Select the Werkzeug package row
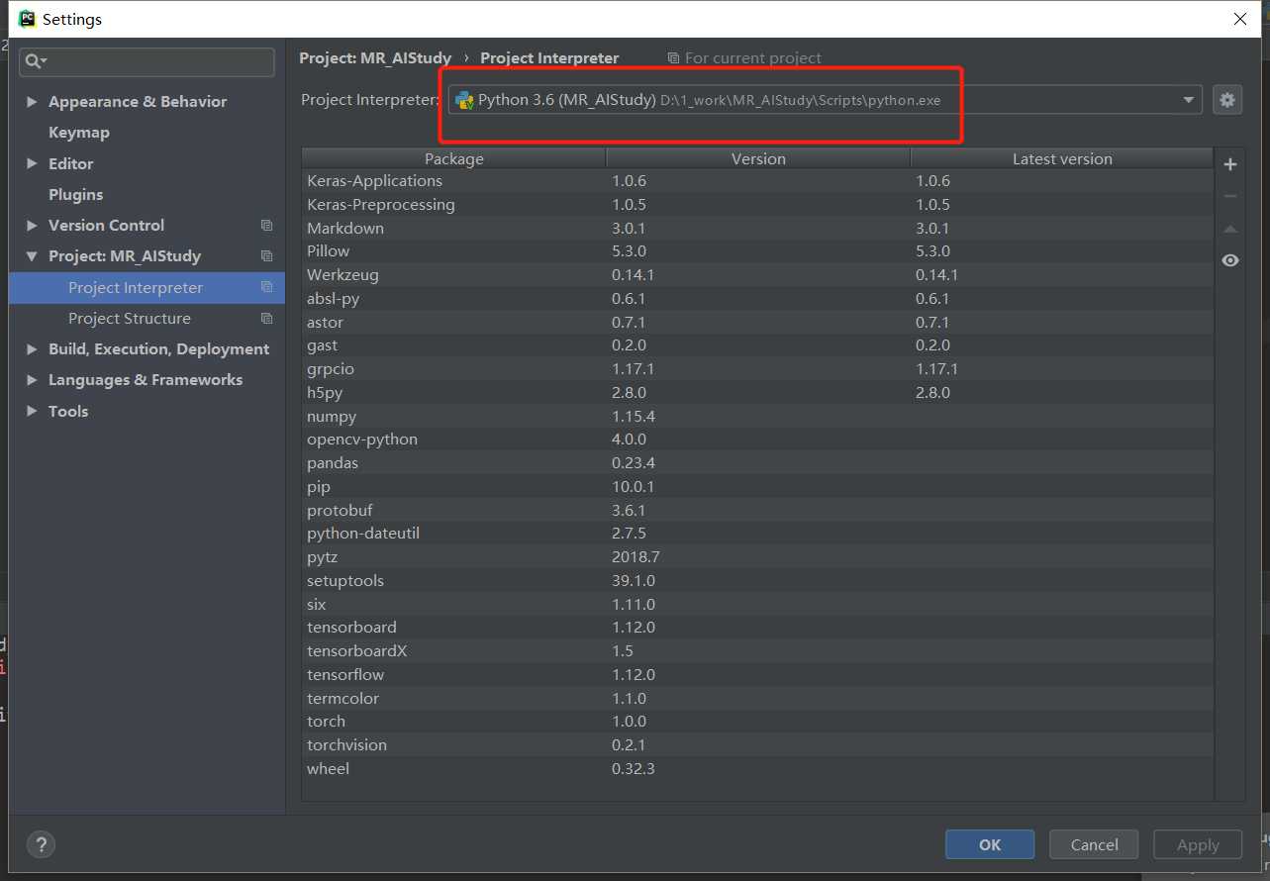Image resolution: width=1270 pixels, height=881 pixels. tap(757, 275)
